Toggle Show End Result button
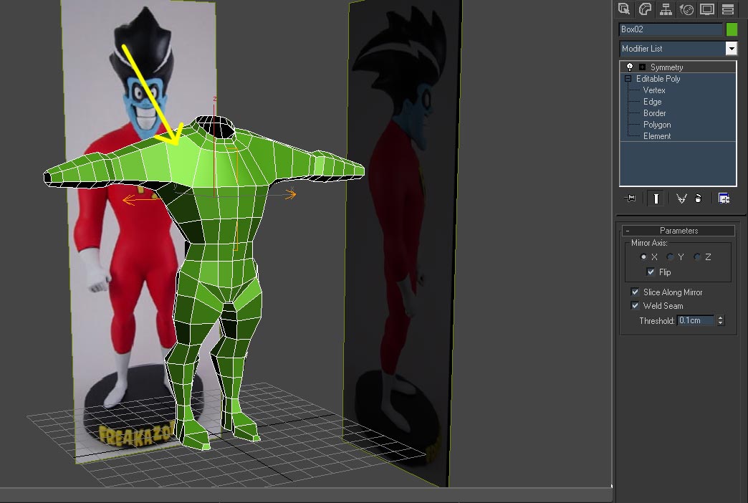Image resolution: width=748 pixels, height=503 pixels. [x=656, y=198]
